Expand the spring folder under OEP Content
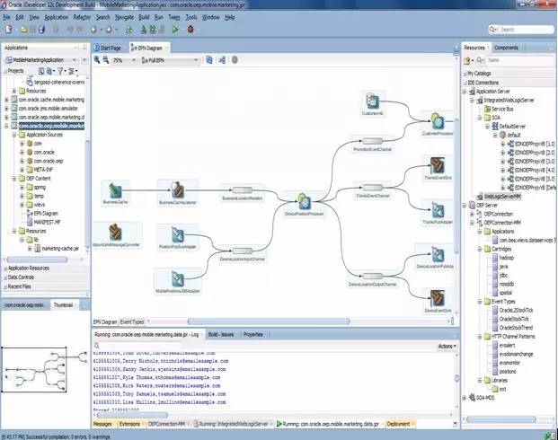The height and width of the screenshot is (440, 558). [x=22, y=187]
